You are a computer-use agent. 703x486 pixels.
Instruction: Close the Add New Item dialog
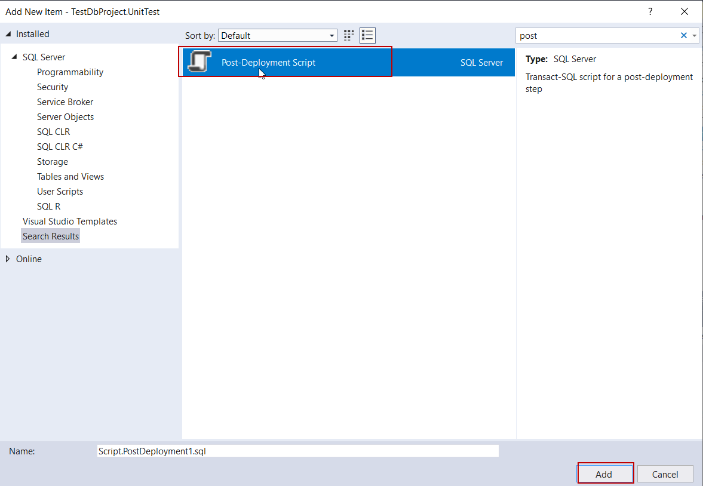click(684, 12)
